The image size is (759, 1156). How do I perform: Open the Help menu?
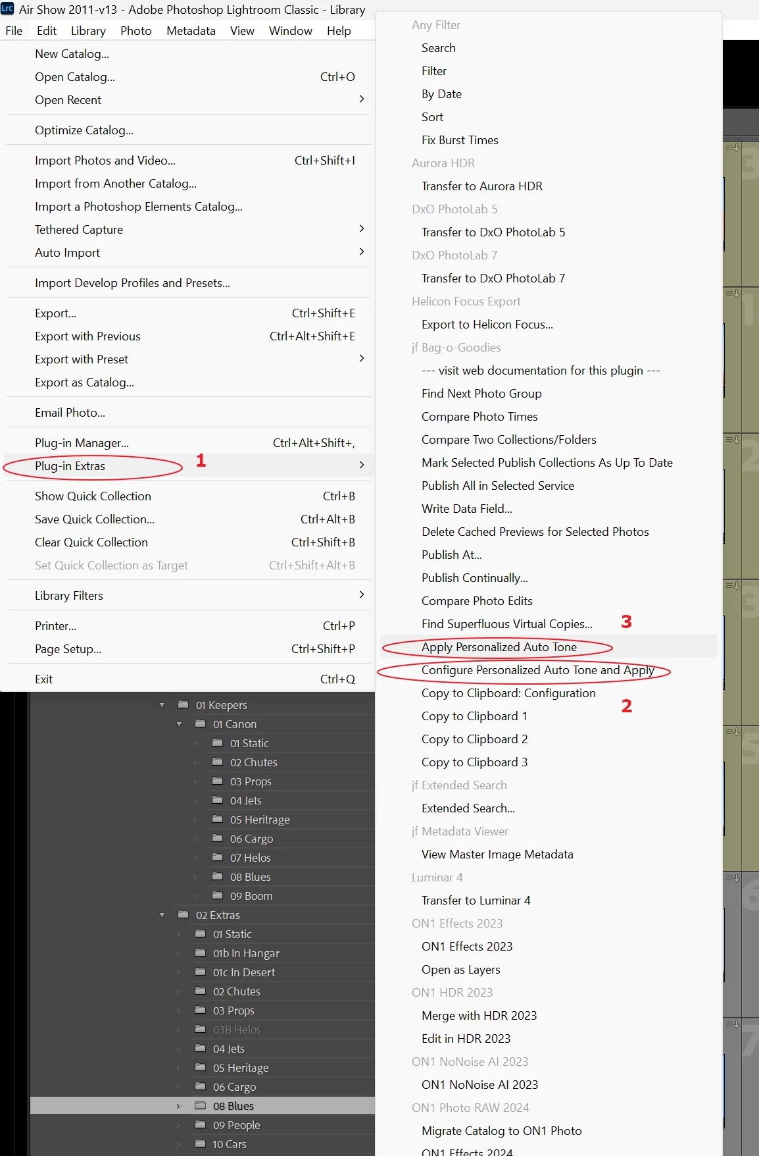coord(339,31)
